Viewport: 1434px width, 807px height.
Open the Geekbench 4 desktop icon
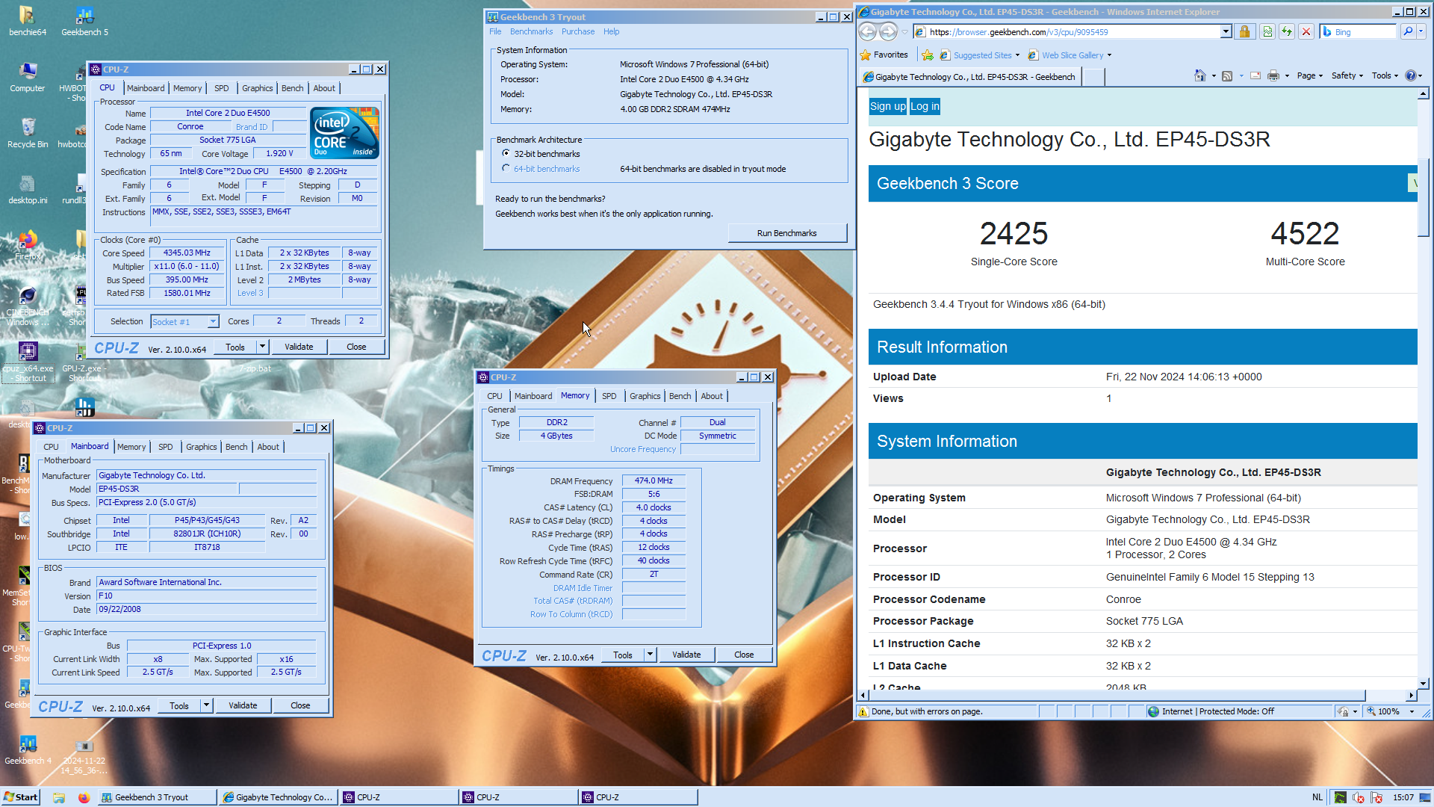[28, 750]
